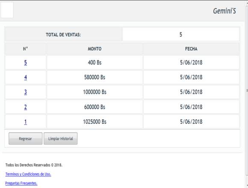Click the 580000 Bs amount cell

click(94, 77)
